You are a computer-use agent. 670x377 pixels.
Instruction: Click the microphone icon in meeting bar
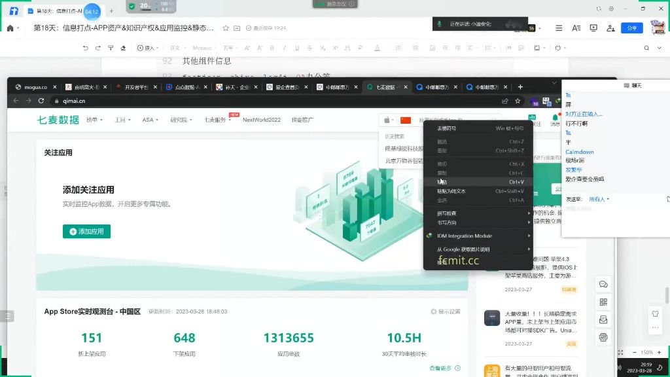[x=439, y=24]
